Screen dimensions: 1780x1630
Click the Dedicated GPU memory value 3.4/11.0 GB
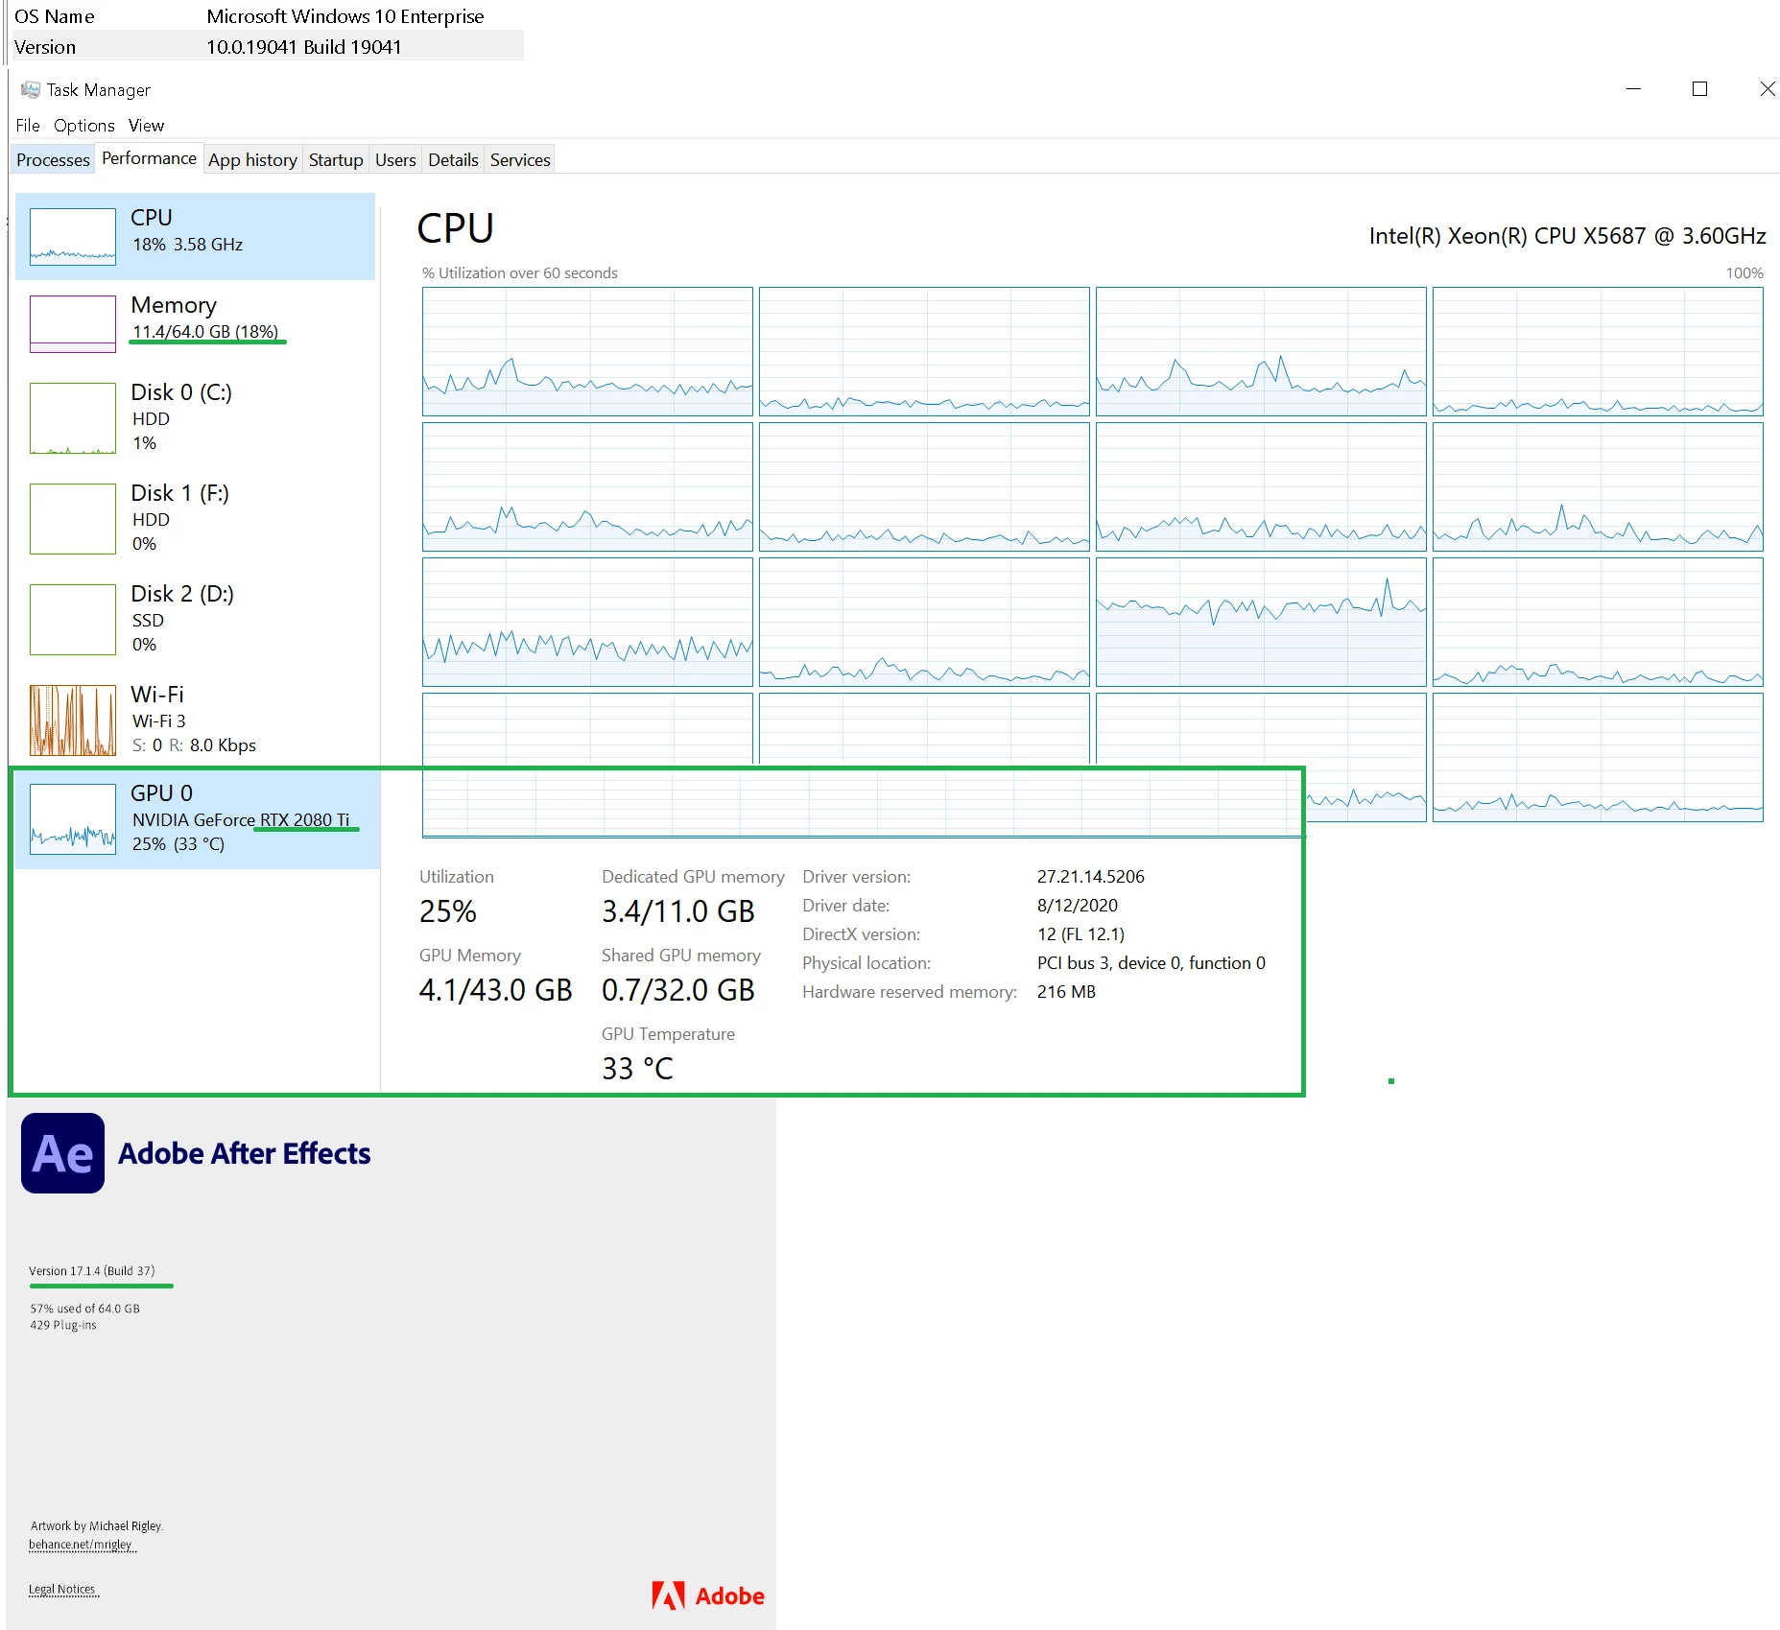point(678,911)
